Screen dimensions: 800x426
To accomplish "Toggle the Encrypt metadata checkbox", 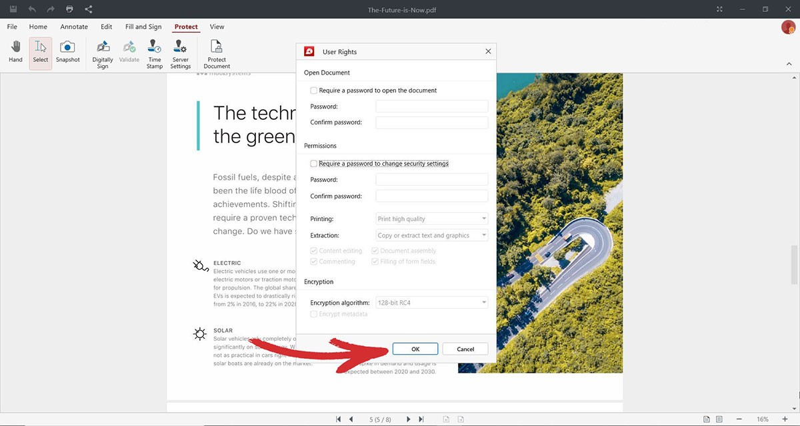I will tap(314, 314).
